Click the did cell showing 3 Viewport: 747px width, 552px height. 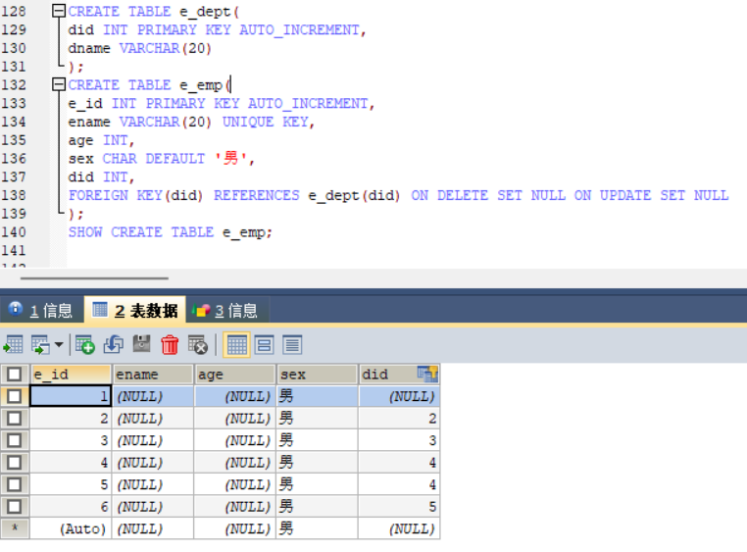click(x=399, y=440)
